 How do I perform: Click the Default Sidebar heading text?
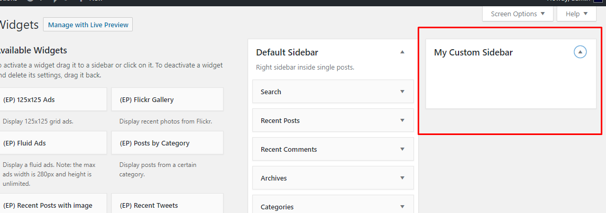287,52
